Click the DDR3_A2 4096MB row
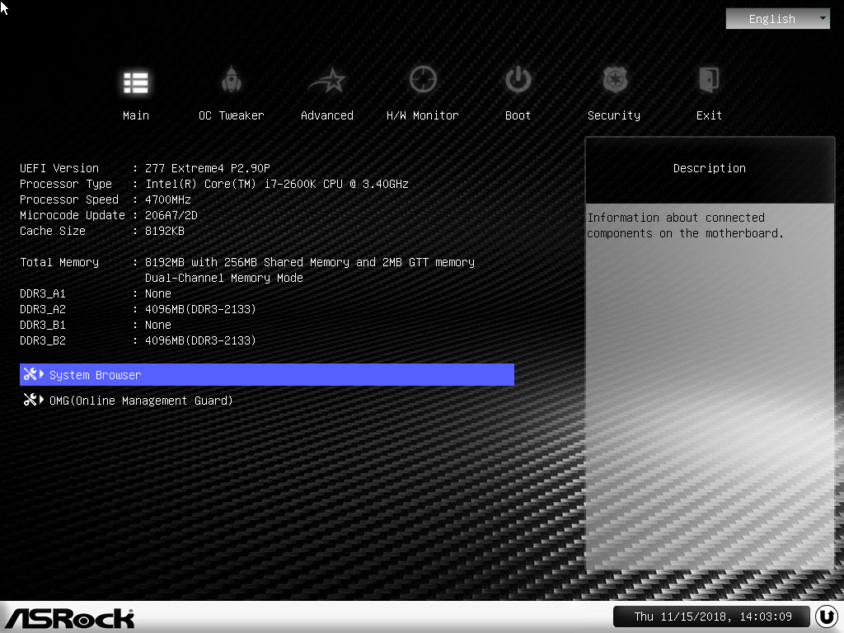The height and width of the screenshot is (633, 844). coord(138,310)
